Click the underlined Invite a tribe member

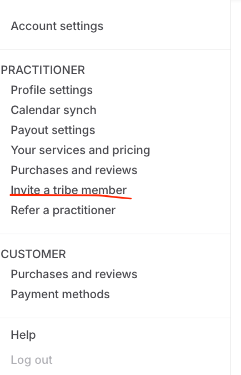coord(69,190)
